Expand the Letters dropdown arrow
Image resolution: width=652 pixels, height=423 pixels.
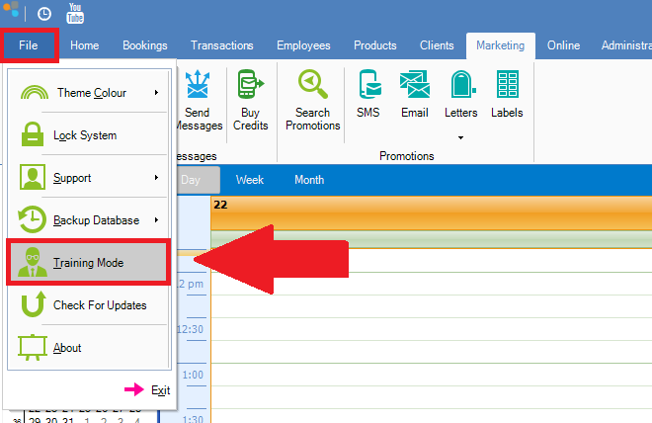(460, 137)
